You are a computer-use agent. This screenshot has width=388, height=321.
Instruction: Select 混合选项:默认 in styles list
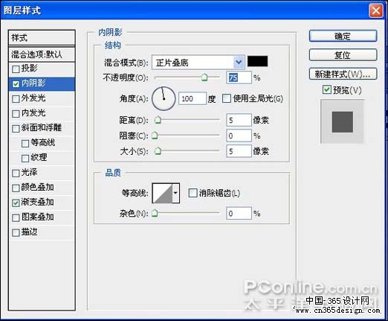[x=42, y=54]
